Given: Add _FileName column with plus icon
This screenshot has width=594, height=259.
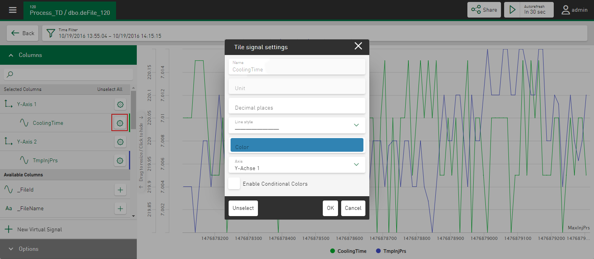Looking at the screenshot, I should [x=120, y=209].
